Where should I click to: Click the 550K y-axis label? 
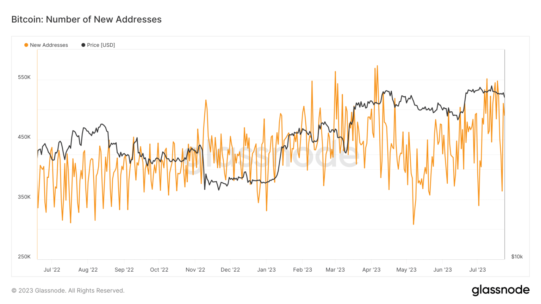24,77
